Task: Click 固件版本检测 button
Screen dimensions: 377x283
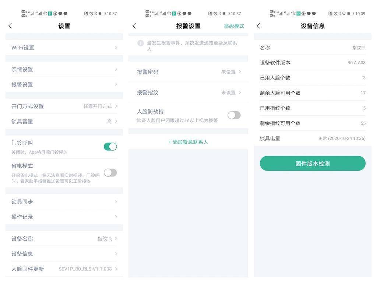Action: (313, 163)
